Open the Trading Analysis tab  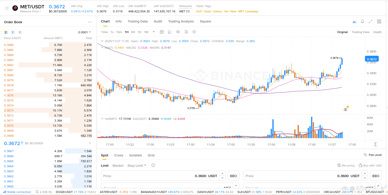181,21
